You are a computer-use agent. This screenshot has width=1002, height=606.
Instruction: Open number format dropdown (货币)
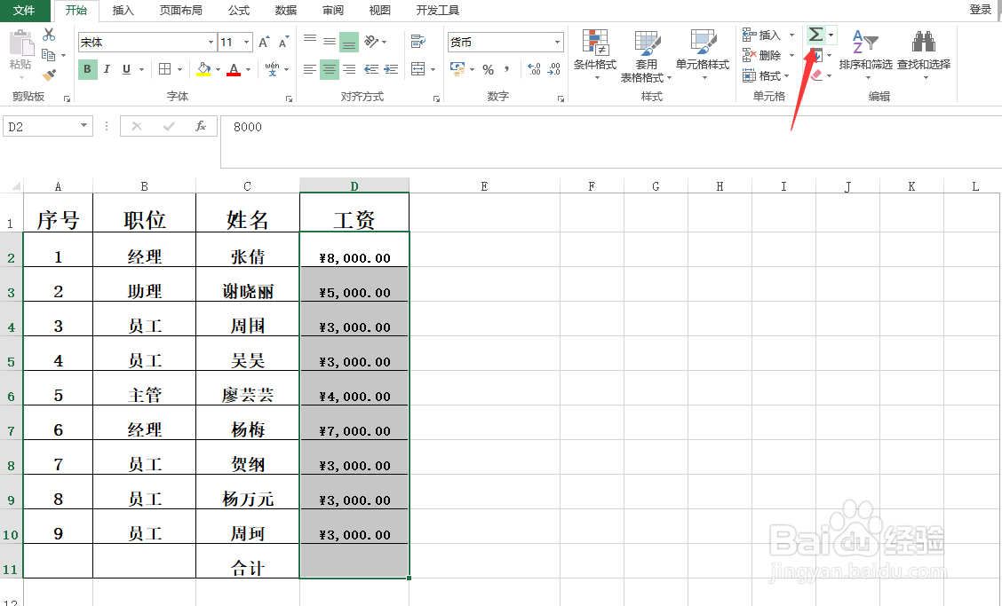(x=557, y=43)
